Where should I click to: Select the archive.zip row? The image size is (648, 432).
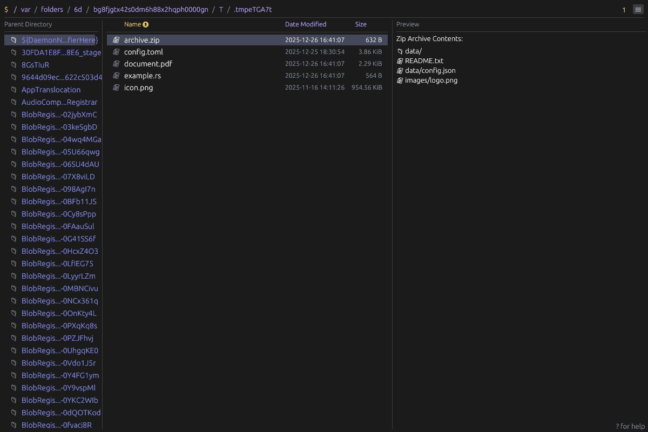coord(247,40)
